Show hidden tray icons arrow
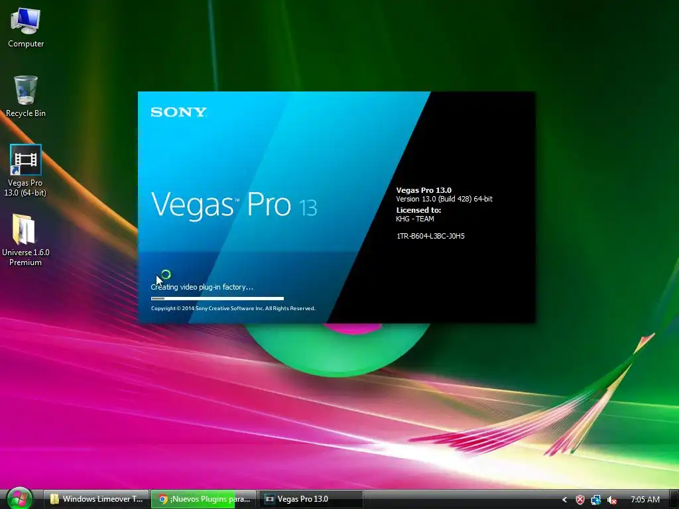 pyautogui.click(x=564, y=500)
